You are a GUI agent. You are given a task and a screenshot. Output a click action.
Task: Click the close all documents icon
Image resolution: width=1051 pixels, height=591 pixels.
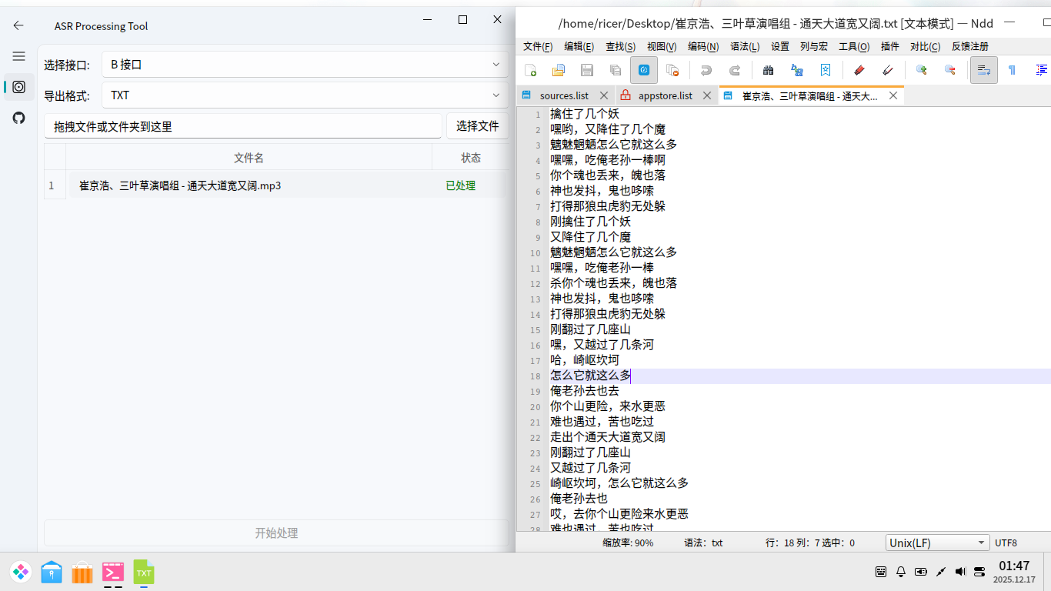click(672, 70)
